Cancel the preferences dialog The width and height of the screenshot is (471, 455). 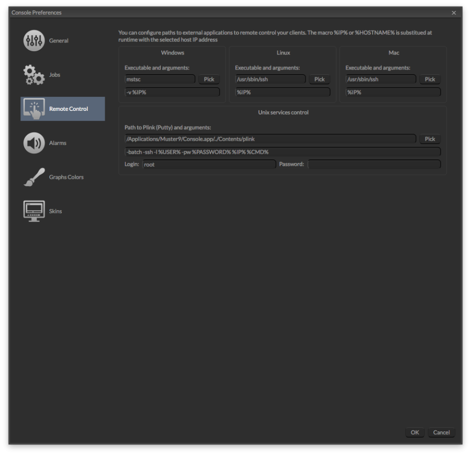(x=441, y=433)
